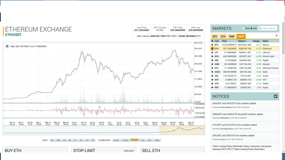
Task: Sort markets by Coin column
Action: (217, 41)
